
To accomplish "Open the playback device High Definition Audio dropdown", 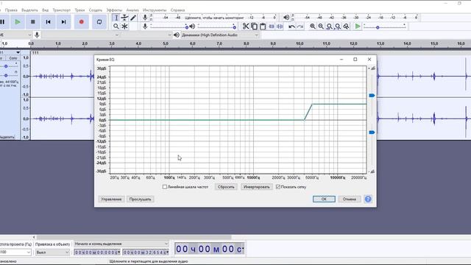I will pyautogui.click(x=219, y=35).
